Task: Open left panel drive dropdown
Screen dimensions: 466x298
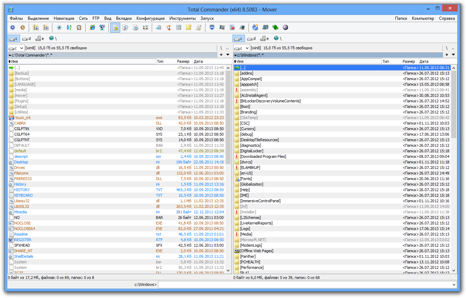Action: (16, 48)
